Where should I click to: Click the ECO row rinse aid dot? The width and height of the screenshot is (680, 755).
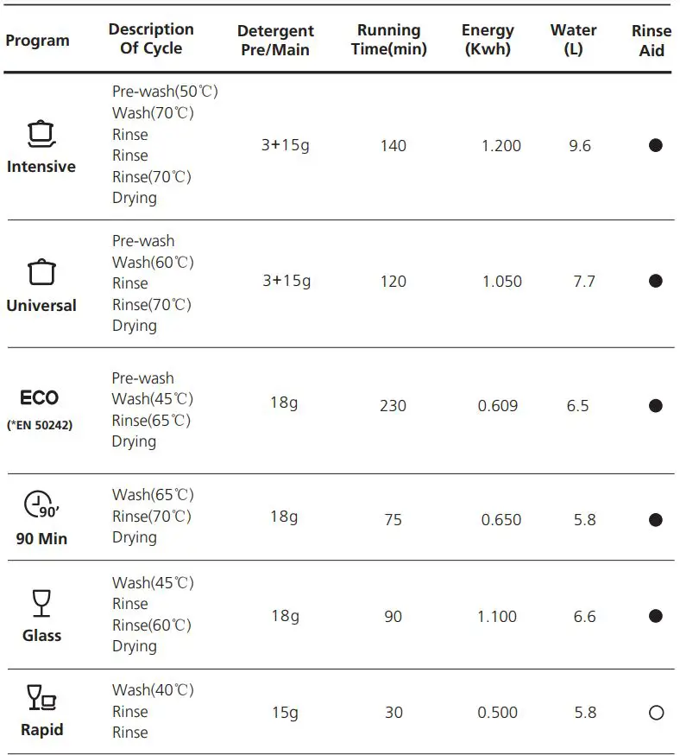[x=655, y=405]
